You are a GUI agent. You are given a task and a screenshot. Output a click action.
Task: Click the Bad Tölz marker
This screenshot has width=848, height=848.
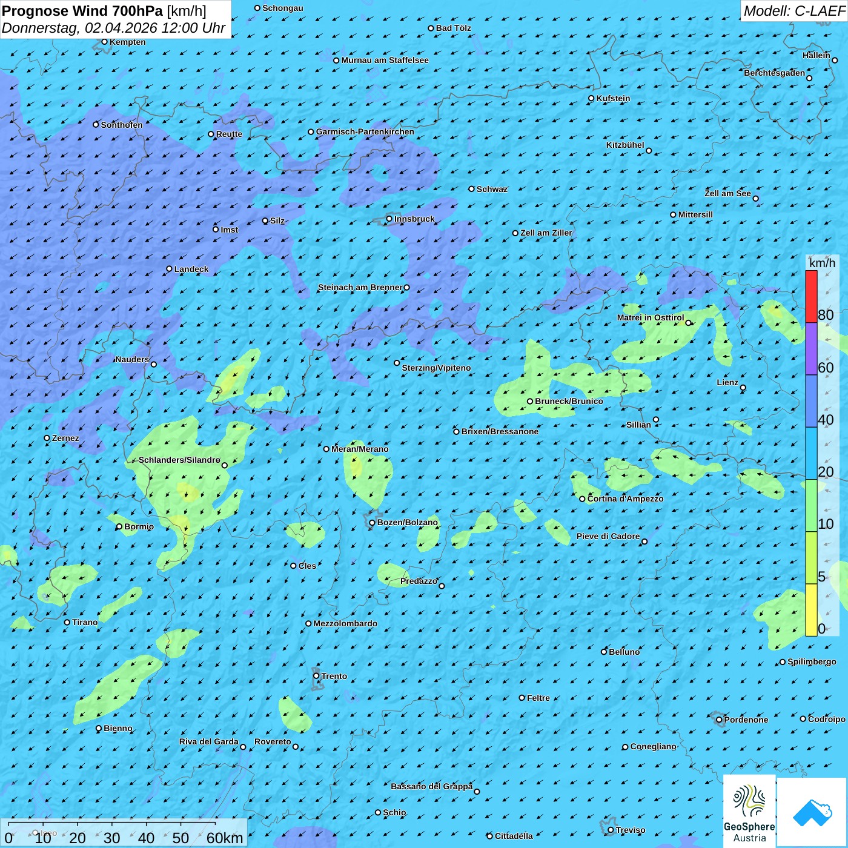pos(431,28)
